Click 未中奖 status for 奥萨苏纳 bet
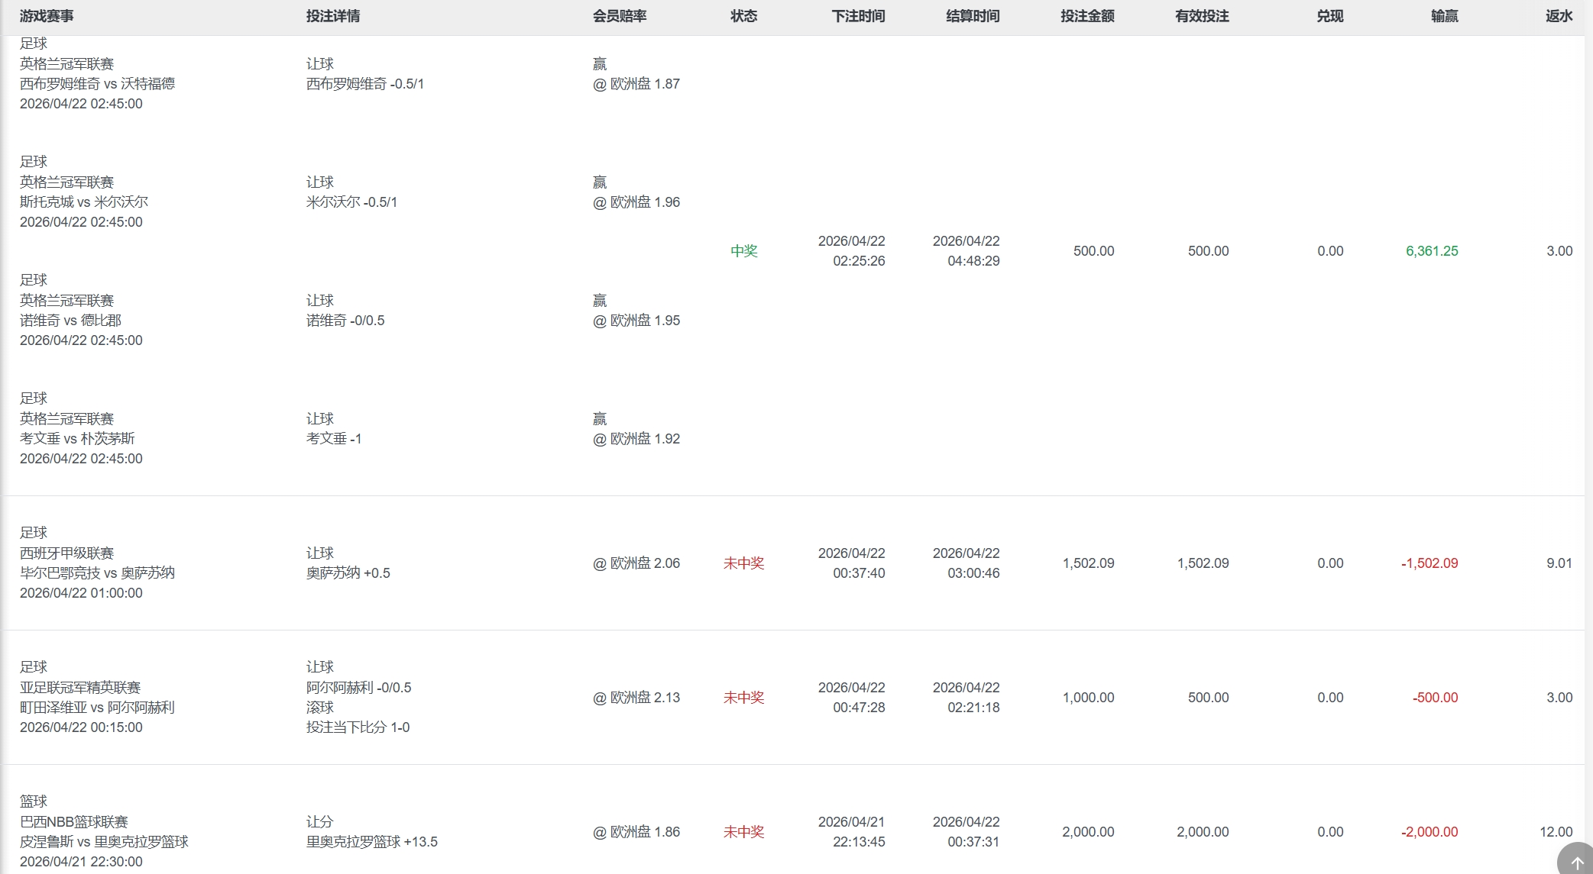1593x874 pixels. pyautogui.click(x=743, y=563)
